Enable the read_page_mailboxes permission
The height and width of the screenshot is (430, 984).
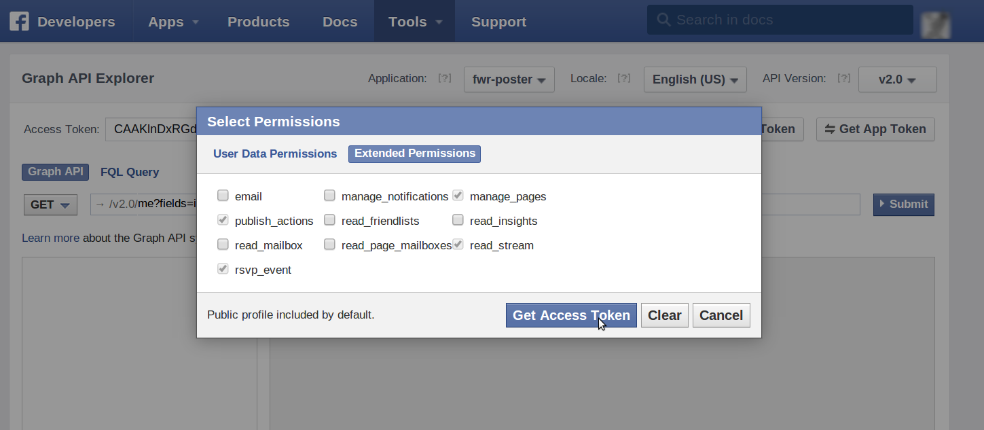[329, 245]
